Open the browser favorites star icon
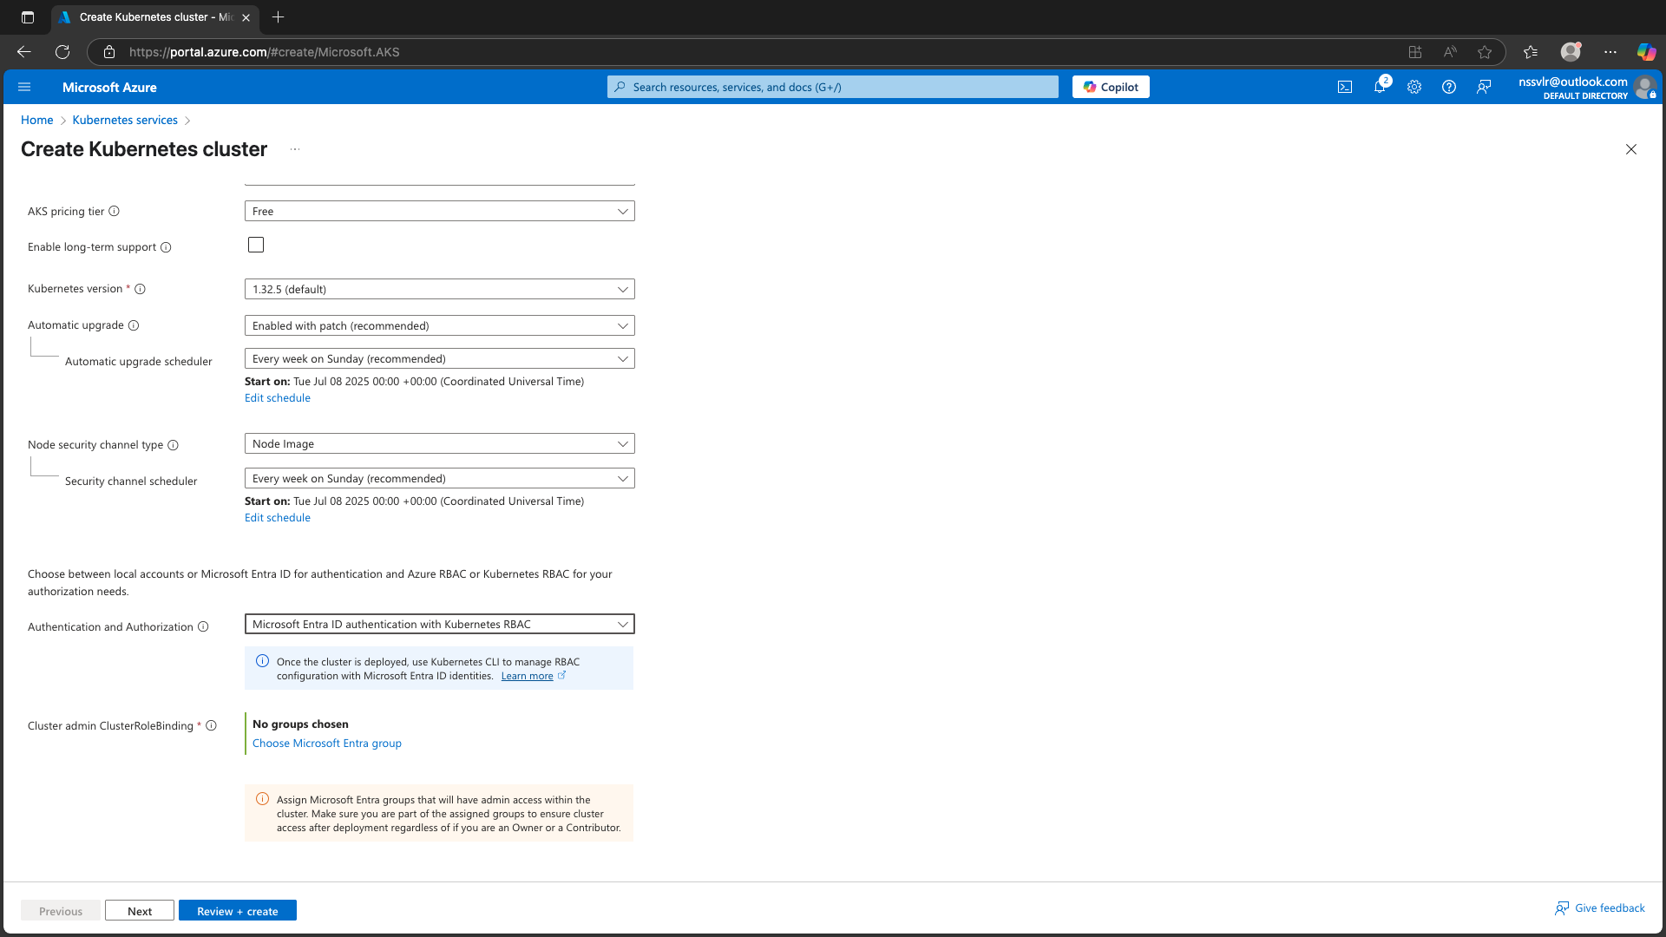Screen dimensions: 1666x937 click(x=1486, y=52)
